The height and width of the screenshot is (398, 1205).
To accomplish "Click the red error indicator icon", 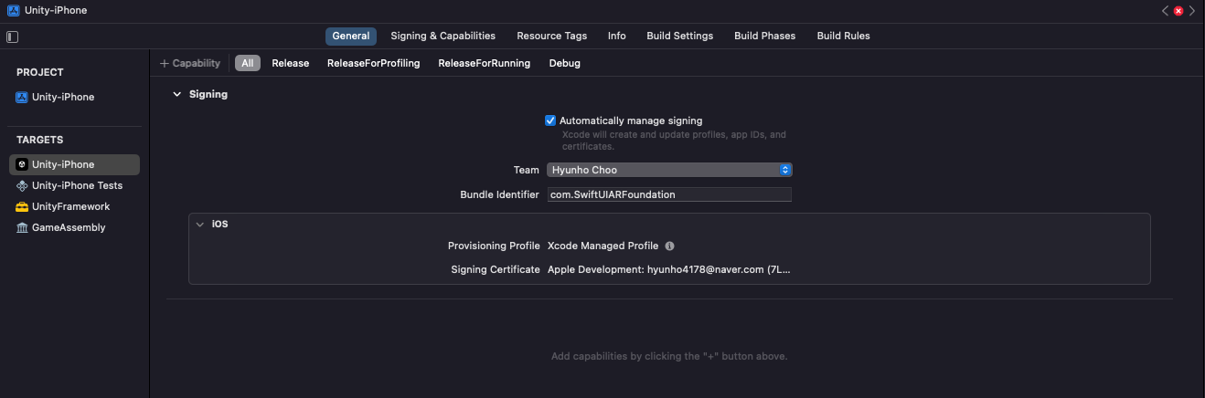I will pyautogui.click(x=1178, y=10).
